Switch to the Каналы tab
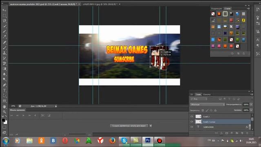Screen dimensions: 261x147 (207, 94)
